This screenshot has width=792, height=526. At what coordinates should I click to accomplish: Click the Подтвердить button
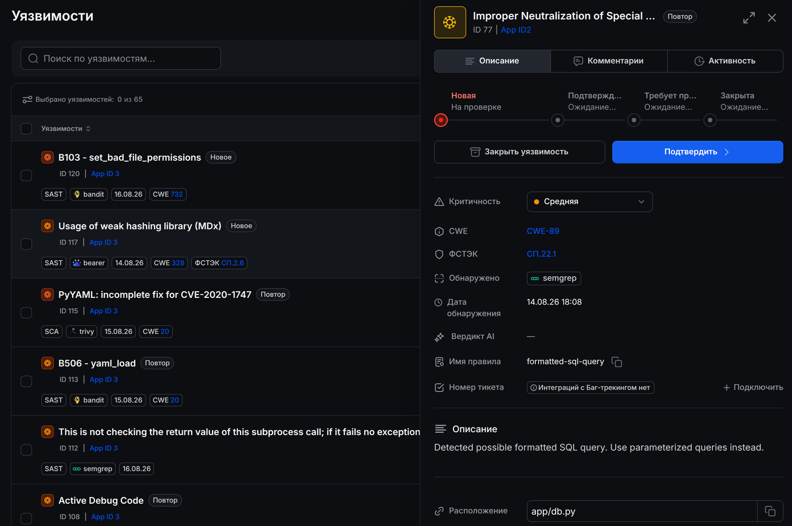point(698,152)
